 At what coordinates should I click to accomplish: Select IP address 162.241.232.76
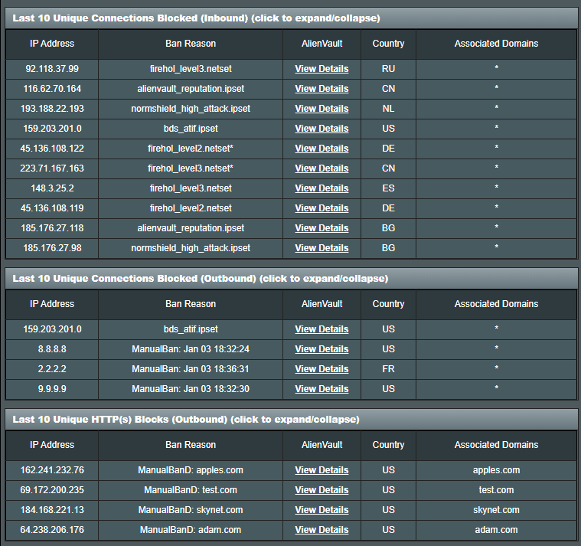click(52, 470)
